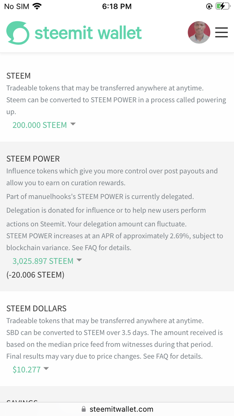Open the hamburger menu

221,33
